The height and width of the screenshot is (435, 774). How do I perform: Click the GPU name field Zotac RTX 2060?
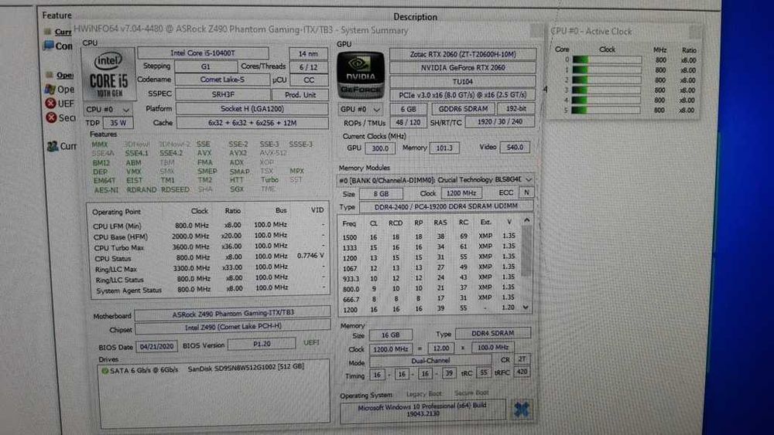pos(463,54)
